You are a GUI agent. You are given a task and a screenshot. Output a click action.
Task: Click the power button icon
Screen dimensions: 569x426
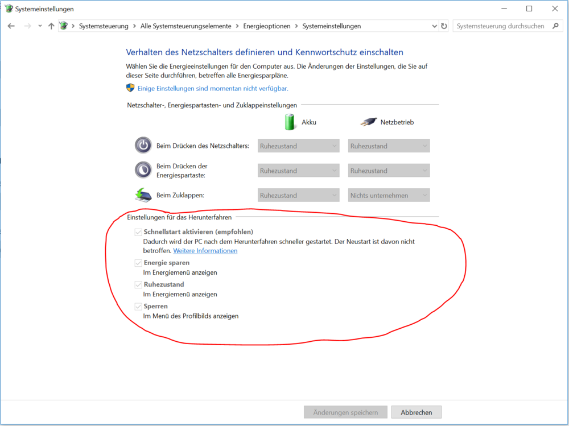(143, 146)
